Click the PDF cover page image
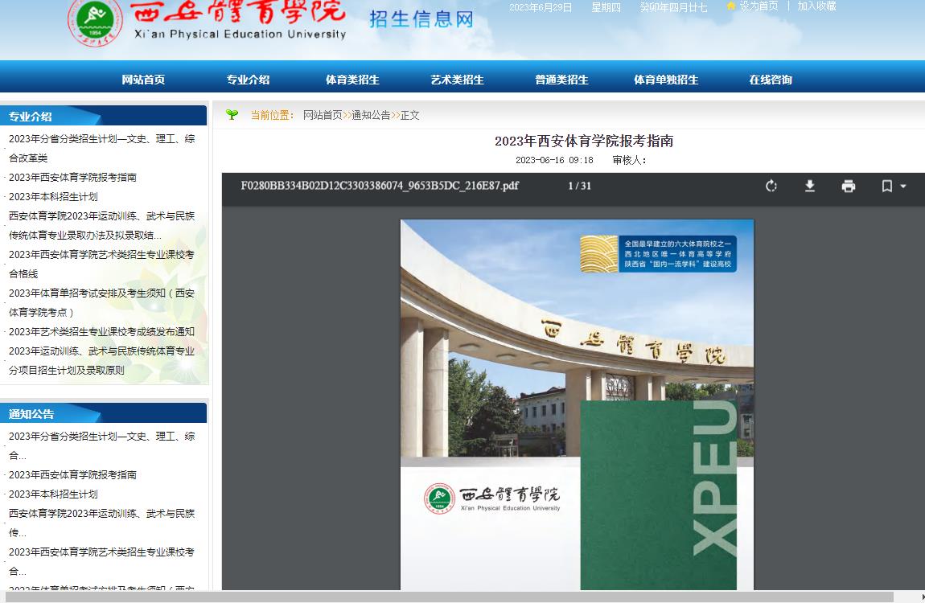The image size is (925, 603). pyautogui.click(x=577, y=404)
